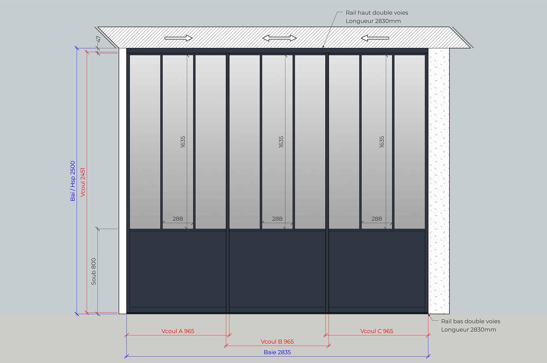Select the 'Rail haut double voies' label

point(377,13)
